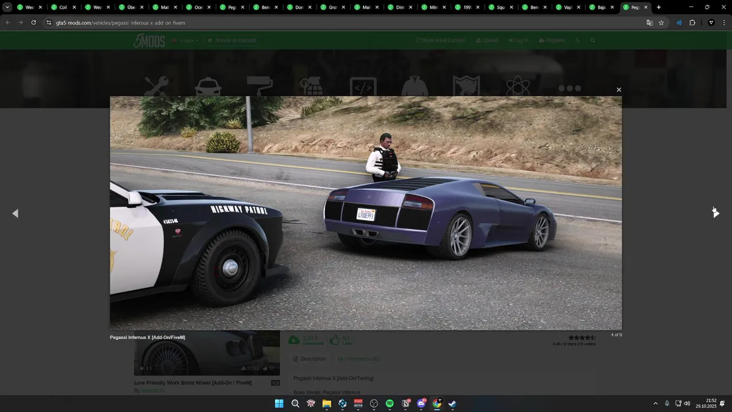This screenshot has width=732, height=412.
Task: Click the Log In link
Action: [x=518, y=41]
